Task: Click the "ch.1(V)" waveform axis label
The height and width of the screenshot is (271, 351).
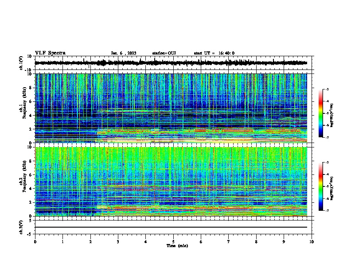Action: (x=21, y=63)
